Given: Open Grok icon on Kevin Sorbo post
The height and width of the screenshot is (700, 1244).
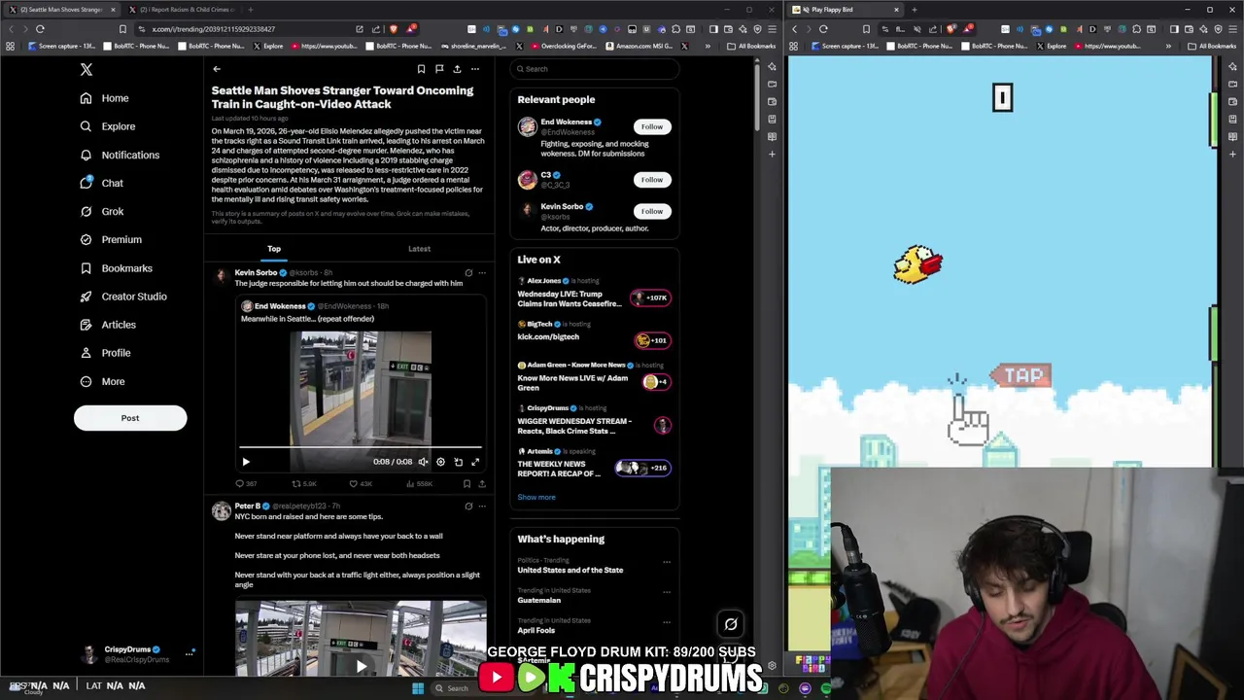Looking at the screenshot, I should tap(468, 273).
